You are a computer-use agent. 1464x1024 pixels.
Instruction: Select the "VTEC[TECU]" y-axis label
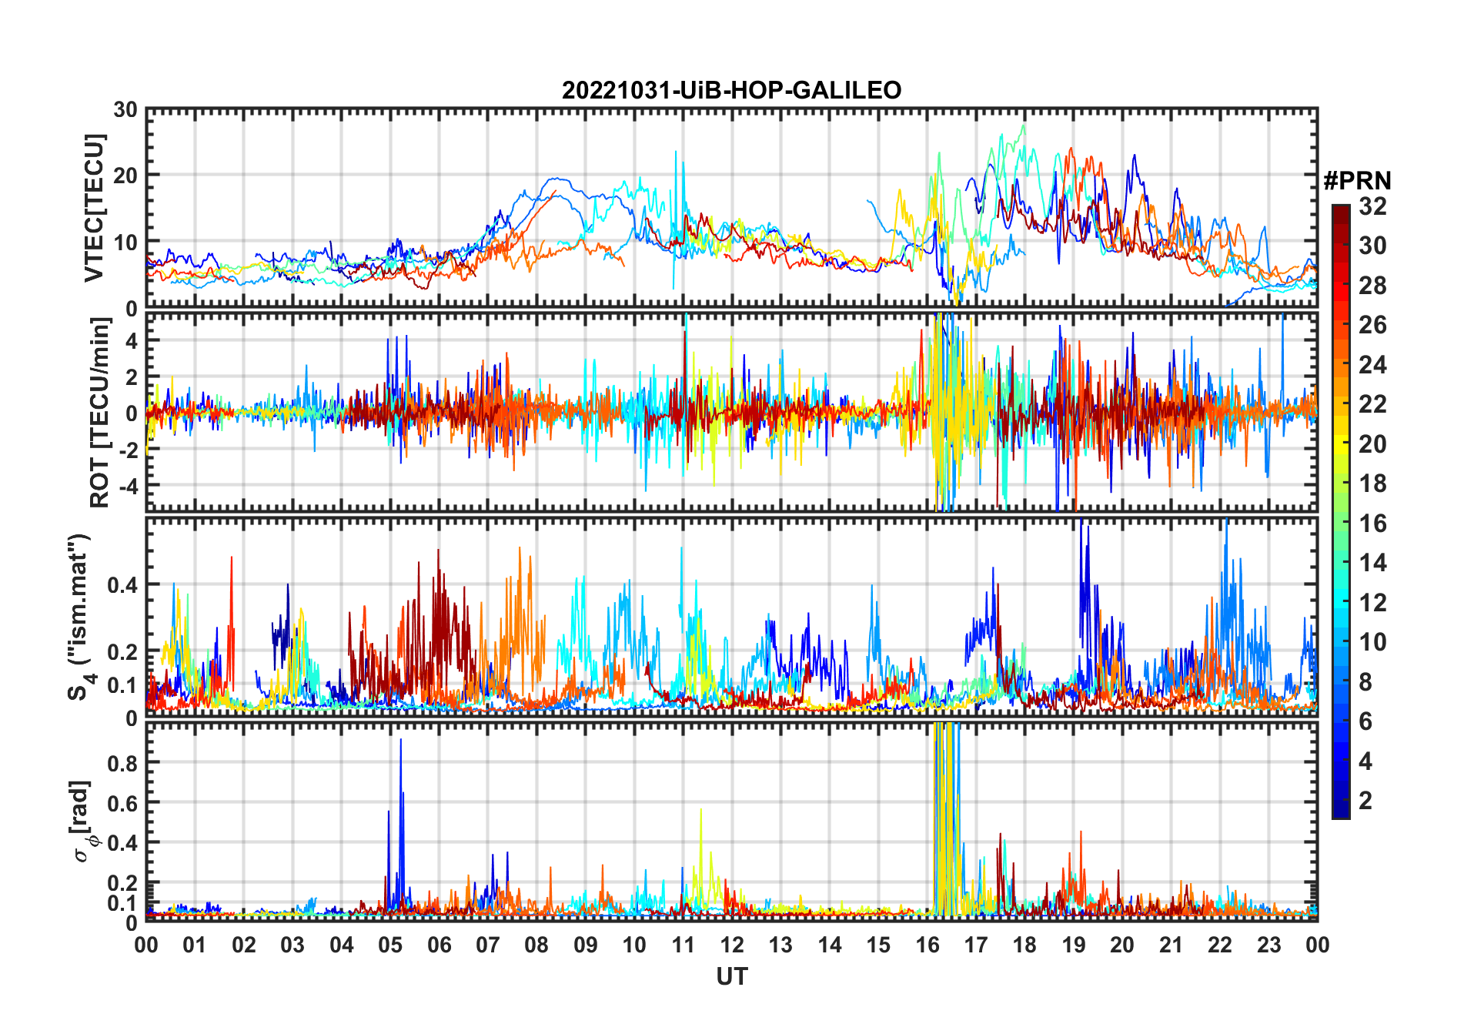pos(94,208)
